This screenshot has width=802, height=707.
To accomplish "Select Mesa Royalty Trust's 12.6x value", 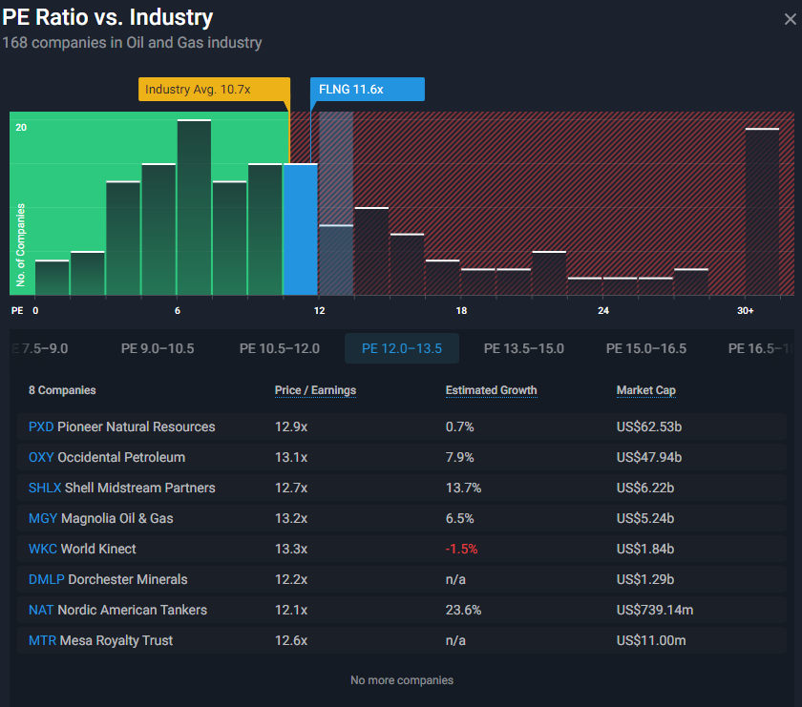I will (291, 640).
